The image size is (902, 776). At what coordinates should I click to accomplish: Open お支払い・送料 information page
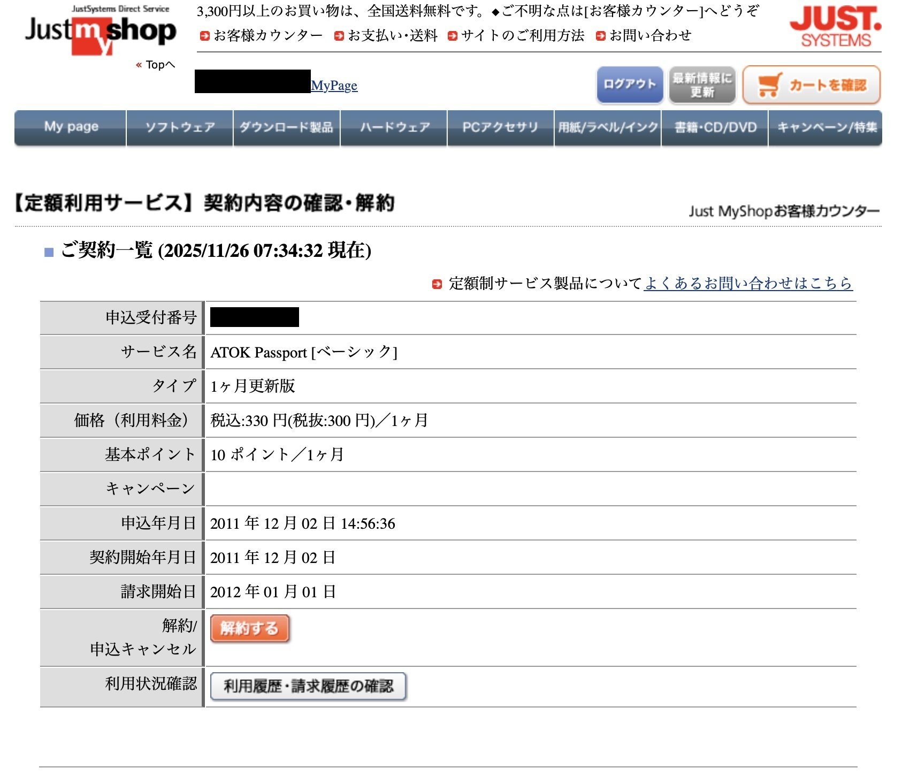(x=392, y=35)
